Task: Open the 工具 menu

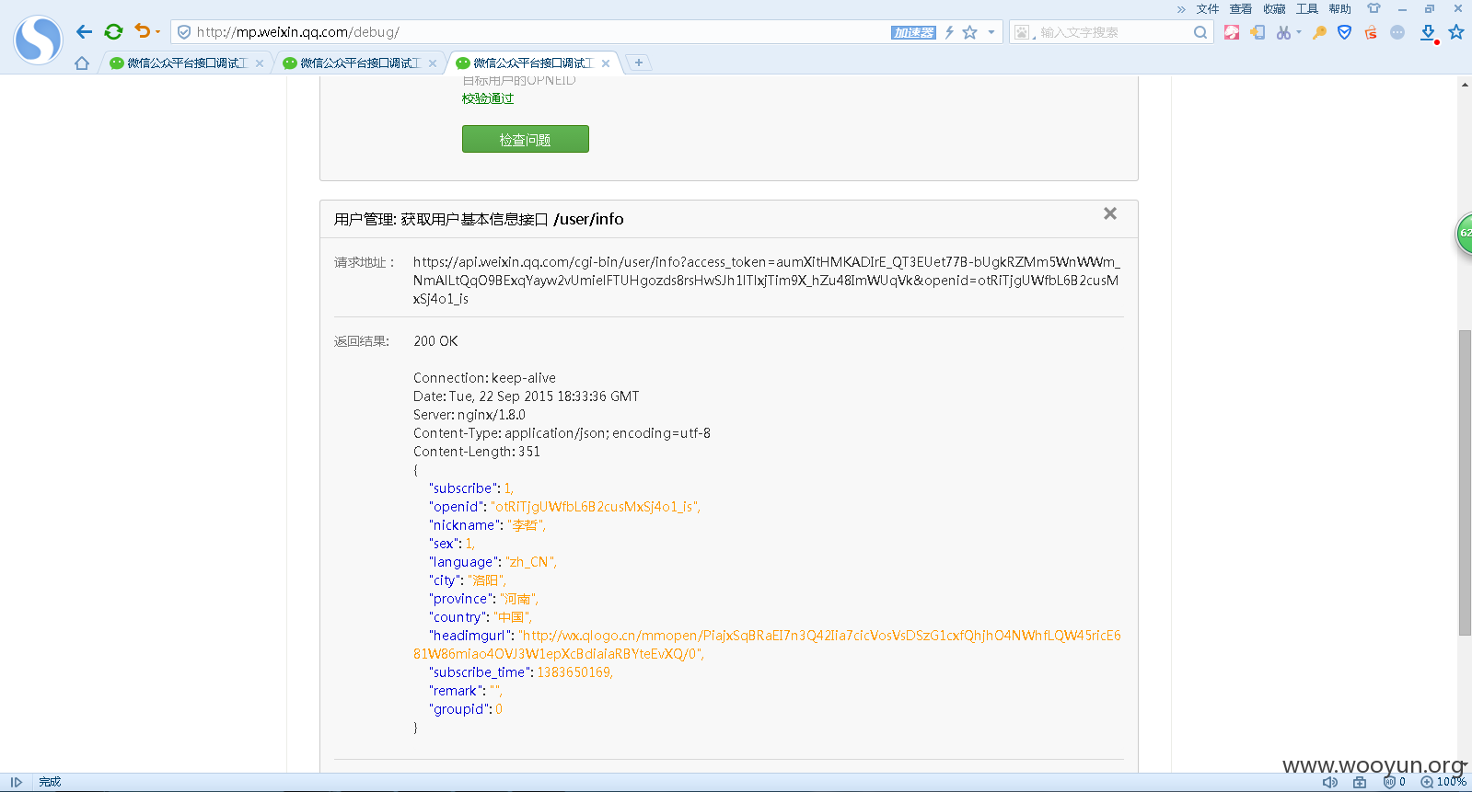Action: (1307, 9)
